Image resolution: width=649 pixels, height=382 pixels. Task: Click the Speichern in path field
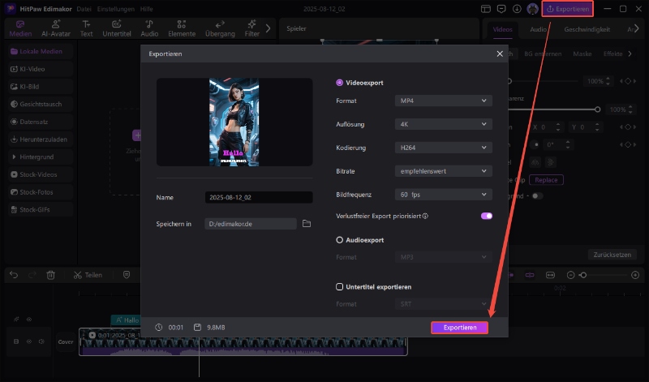coord(251,224)
